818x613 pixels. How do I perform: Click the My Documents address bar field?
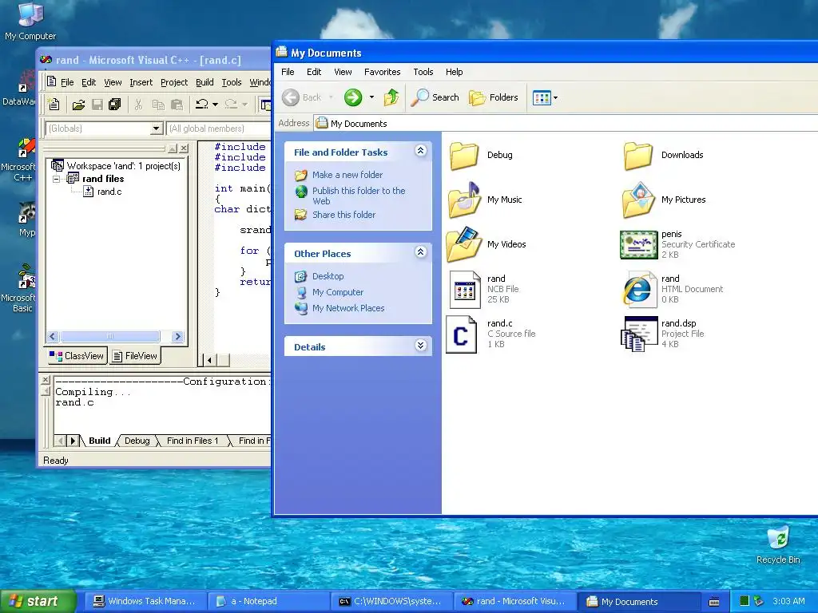pos(566,124)
